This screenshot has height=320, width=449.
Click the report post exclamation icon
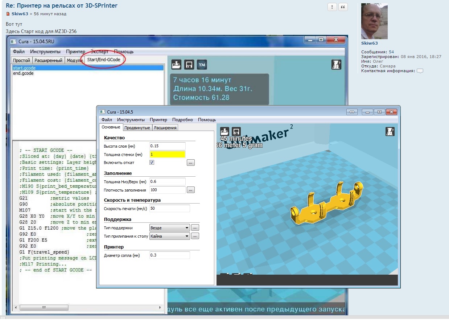point(332,7)
